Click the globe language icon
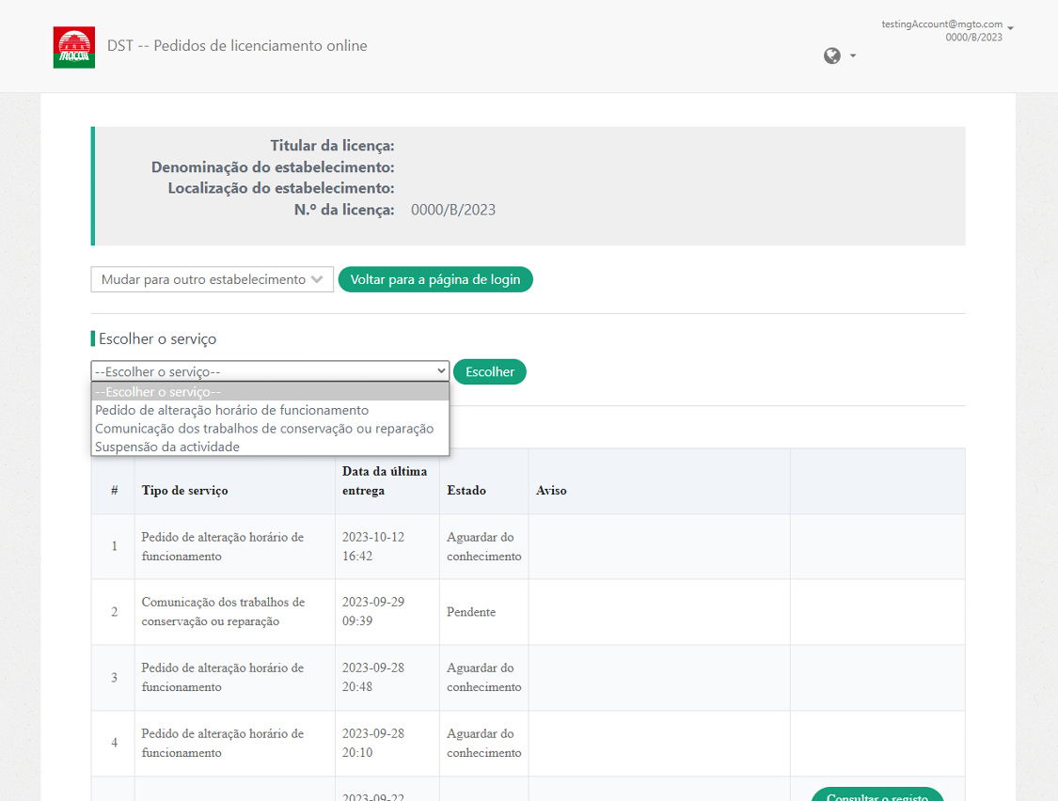Screen dimensions: 1058x801 (831, 55)
